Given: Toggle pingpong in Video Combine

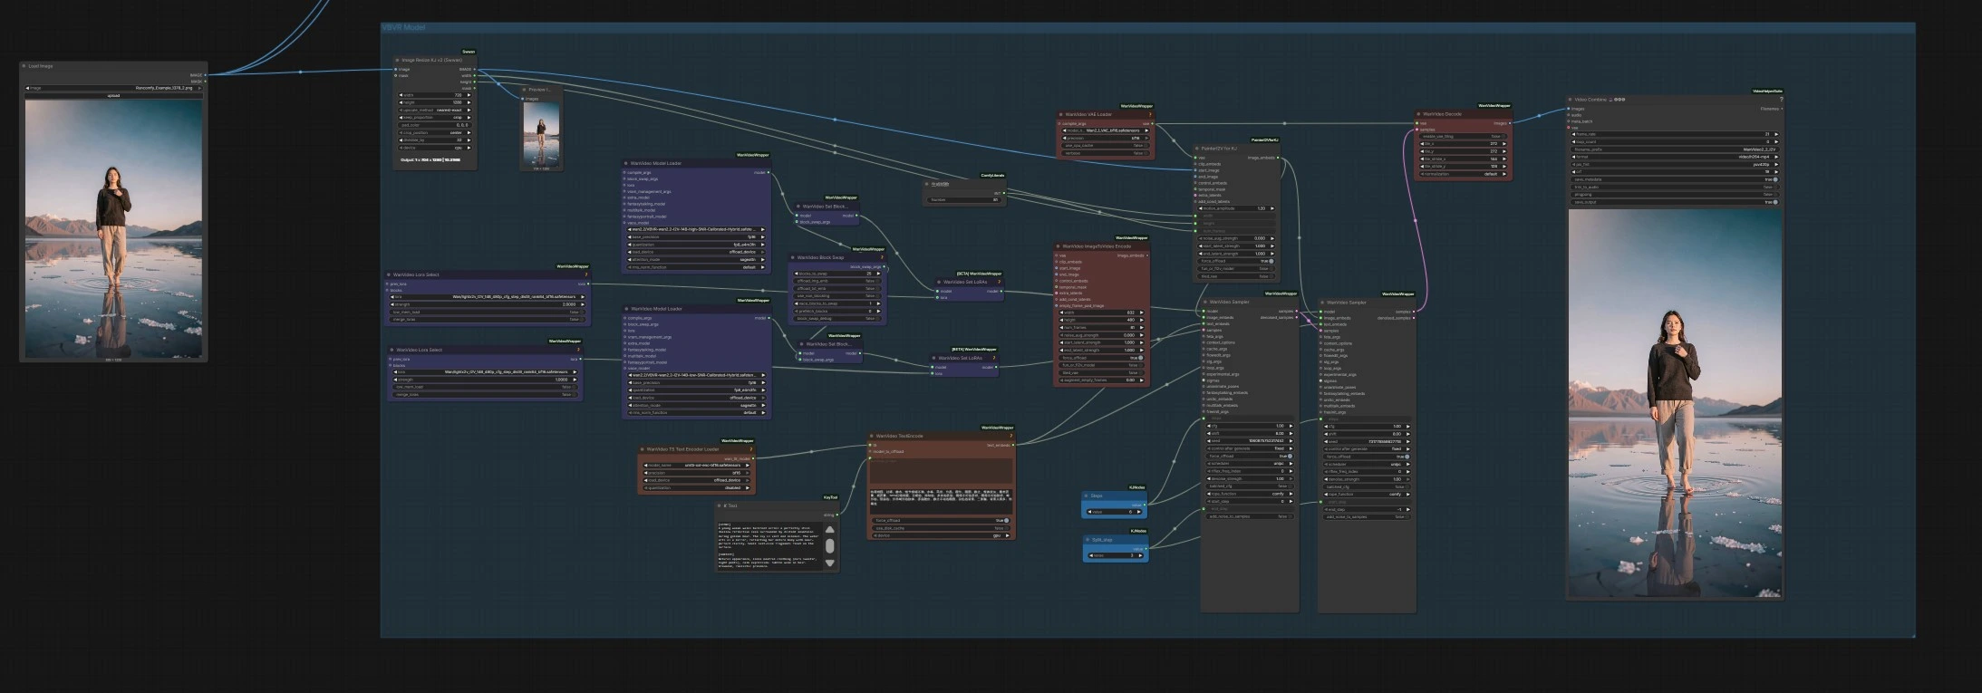Looking at the screenshot, I should click(1675, 195).
